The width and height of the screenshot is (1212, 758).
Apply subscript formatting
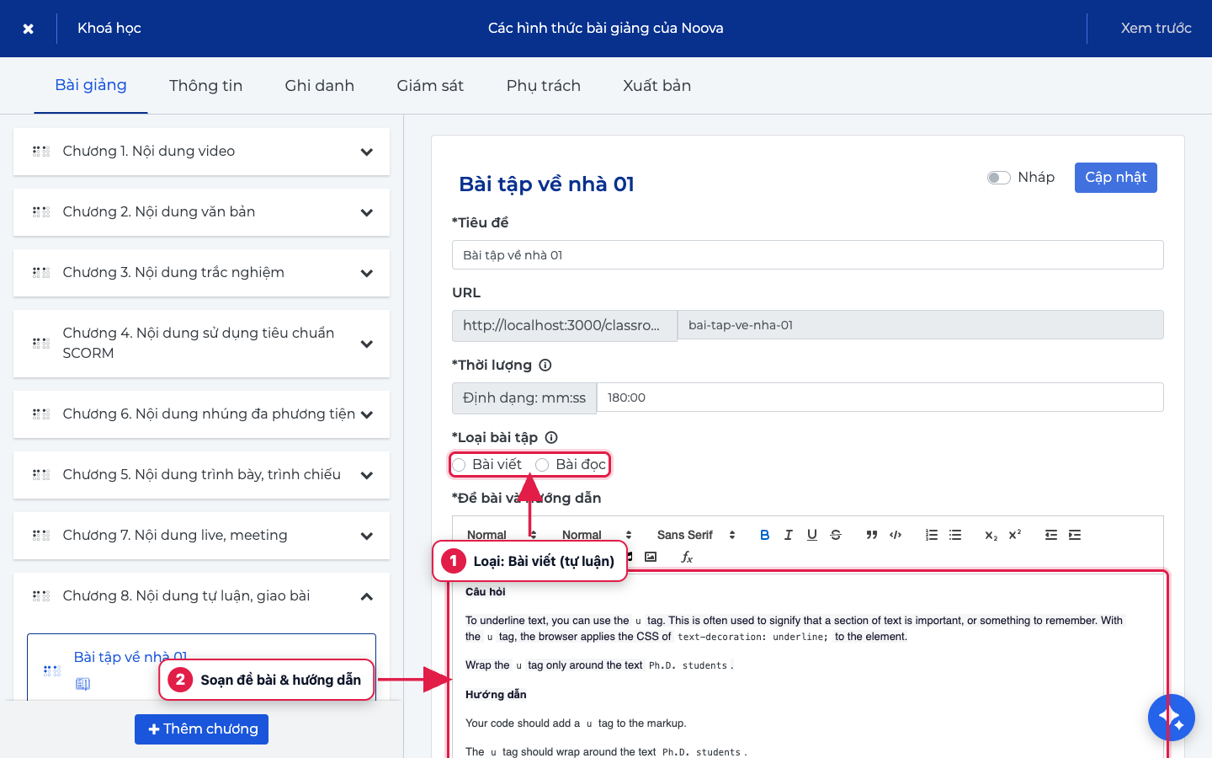991,535
